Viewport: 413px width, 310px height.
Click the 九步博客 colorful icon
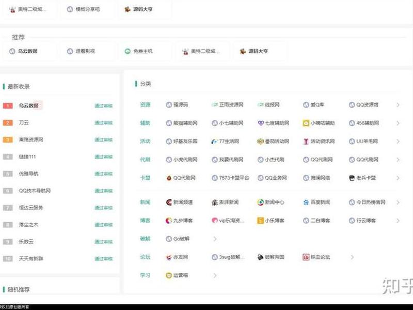(169, 221)
